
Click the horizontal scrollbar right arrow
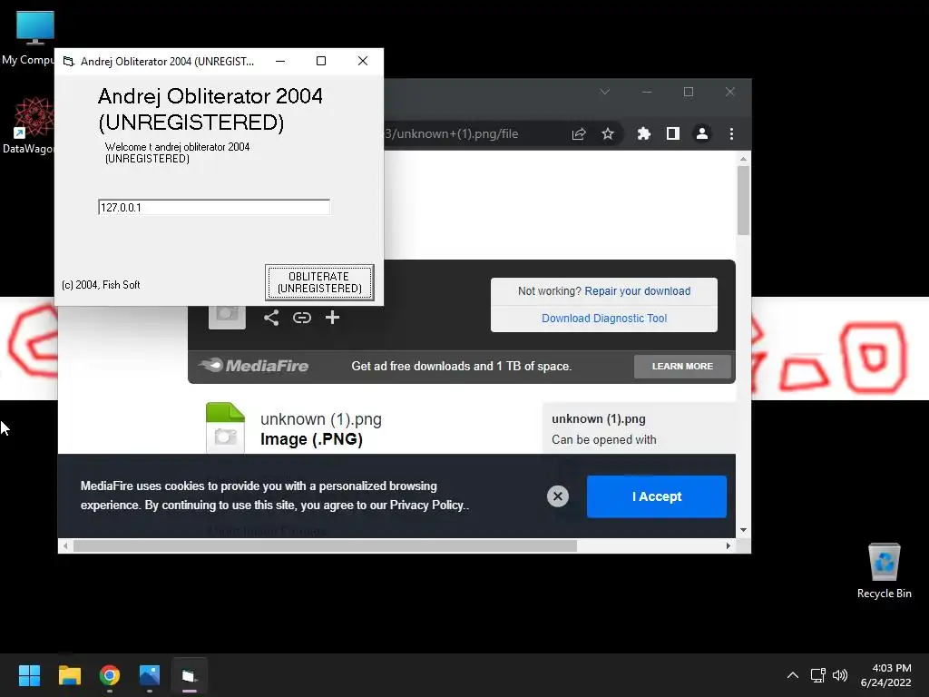(729, 545)
